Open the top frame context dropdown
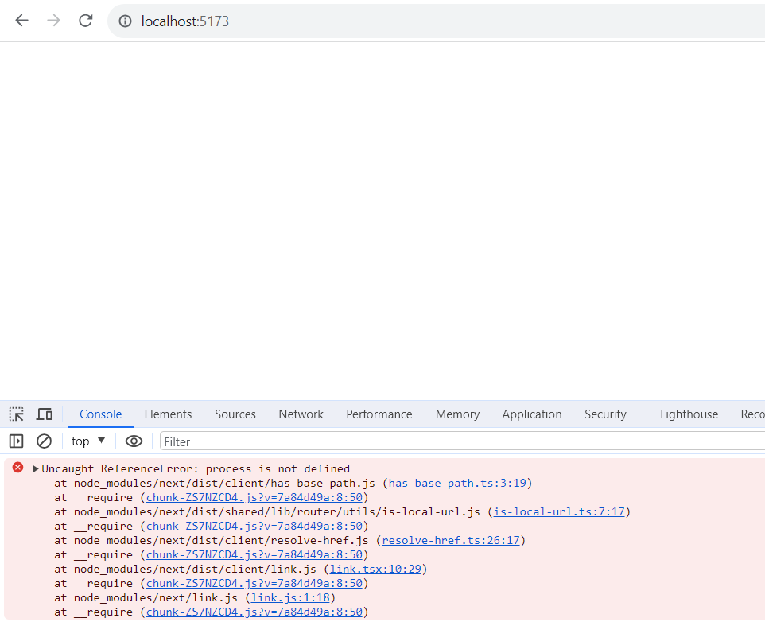The width and height of the screenshot is (765, 622). 87,441
